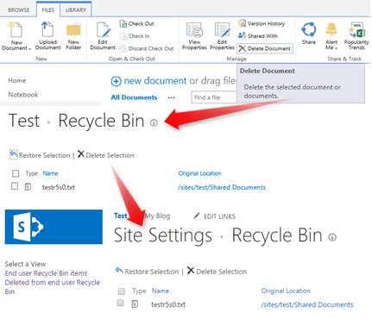Open the Shared With command
This screenshot has height=319, width=372.
coord(258,36)
